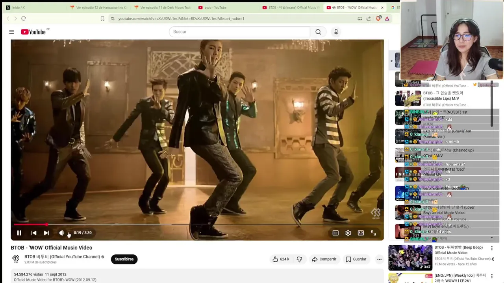Viewport: 504px width, 283px height.
Task: Open options menu for Beep Beep video
Action: (492, 248)
